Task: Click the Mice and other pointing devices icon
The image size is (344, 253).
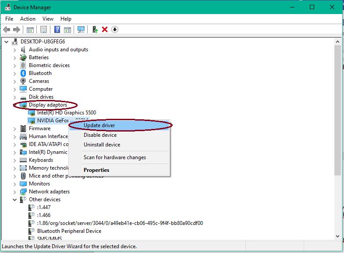Action: click(23, 176)
